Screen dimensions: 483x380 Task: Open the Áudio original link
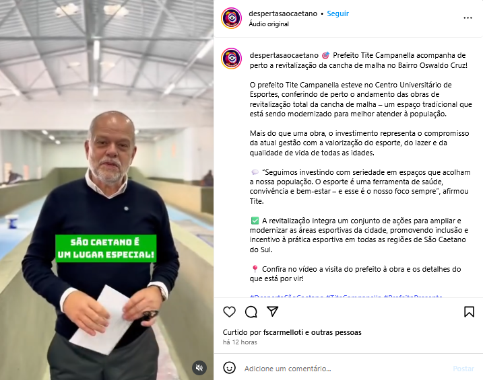tap(269, 24)
